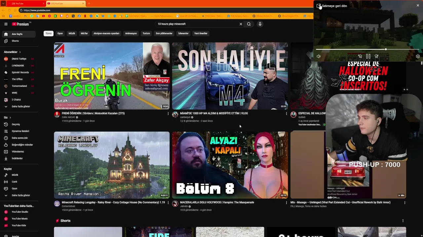Click the magnifier search button

249,24
